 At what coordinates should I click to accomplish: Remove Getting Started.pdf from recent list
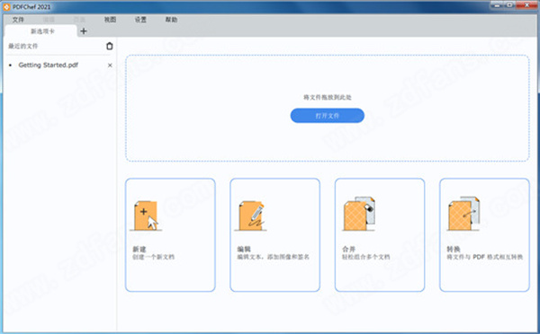point(110,66)
